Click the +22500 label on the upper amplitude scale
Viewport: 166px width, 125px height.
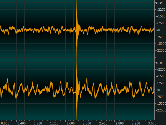click(x=160, y=10)
